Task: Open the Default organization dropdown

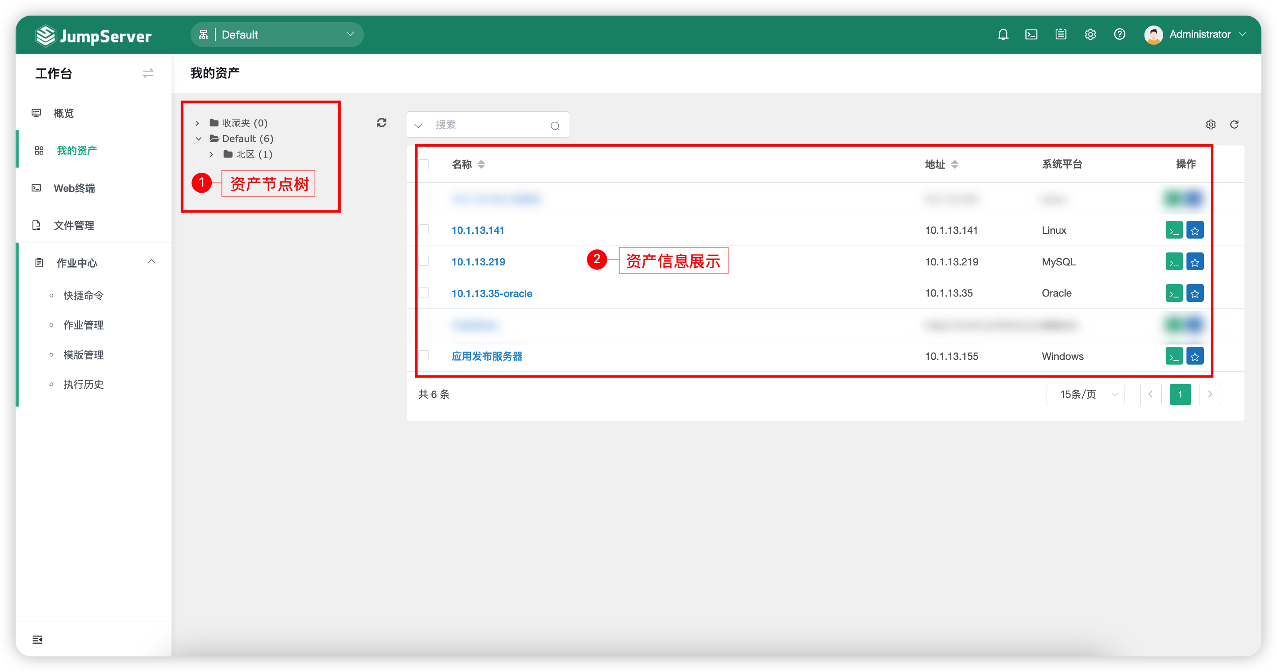Action: click(277, 35)
